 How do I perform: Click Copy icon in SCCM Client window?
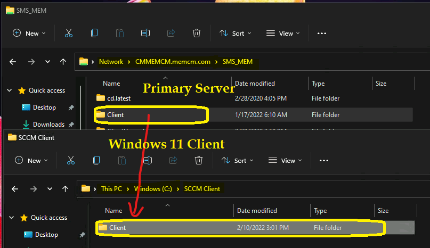pos(96,160)
